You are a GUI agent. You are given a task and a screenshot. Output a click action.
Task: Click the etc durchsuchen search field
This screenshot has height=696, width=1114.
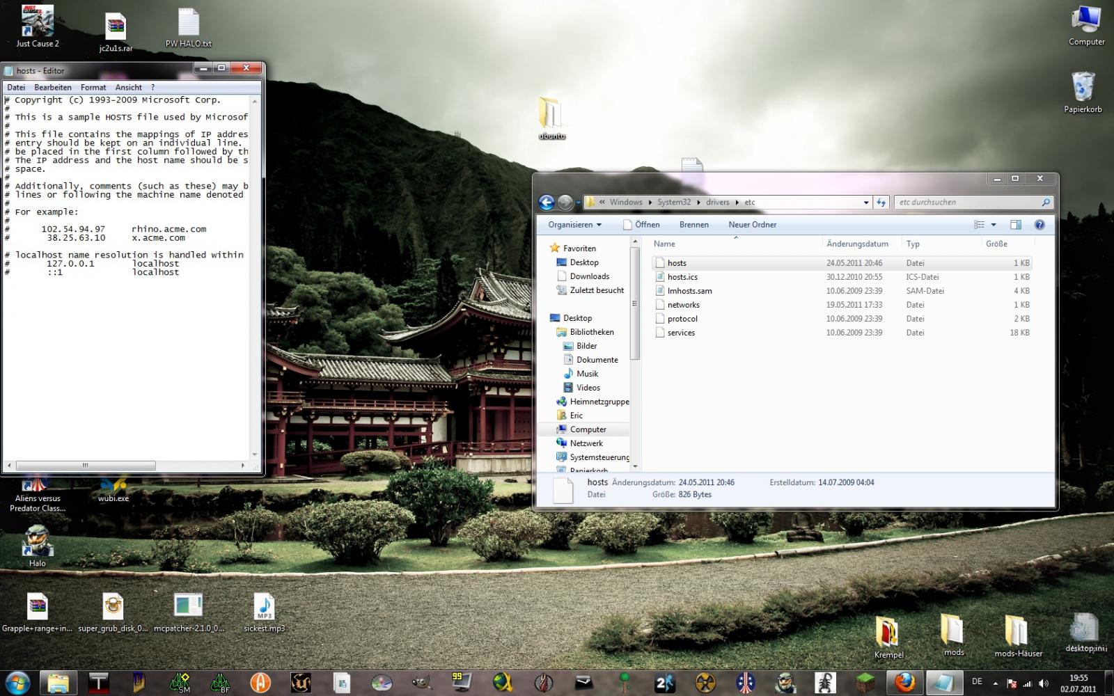coord(968,203)
